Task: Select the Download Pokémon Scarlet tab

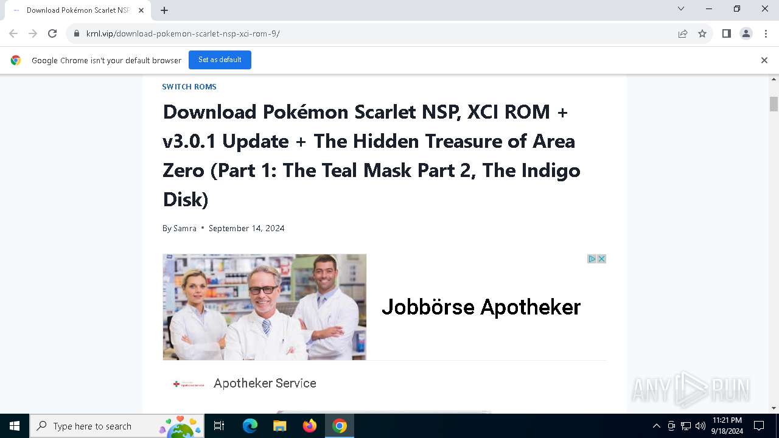Action: click(x=78, y=10)
